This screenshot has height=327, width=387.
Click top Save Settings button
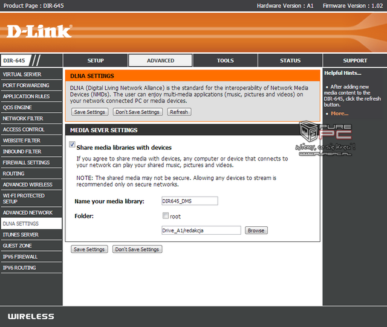click(x=89, y=112)
